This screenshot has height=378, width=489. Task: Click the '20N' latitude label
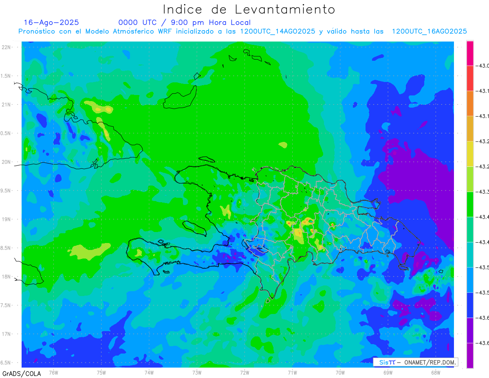[x=7, y=162]
